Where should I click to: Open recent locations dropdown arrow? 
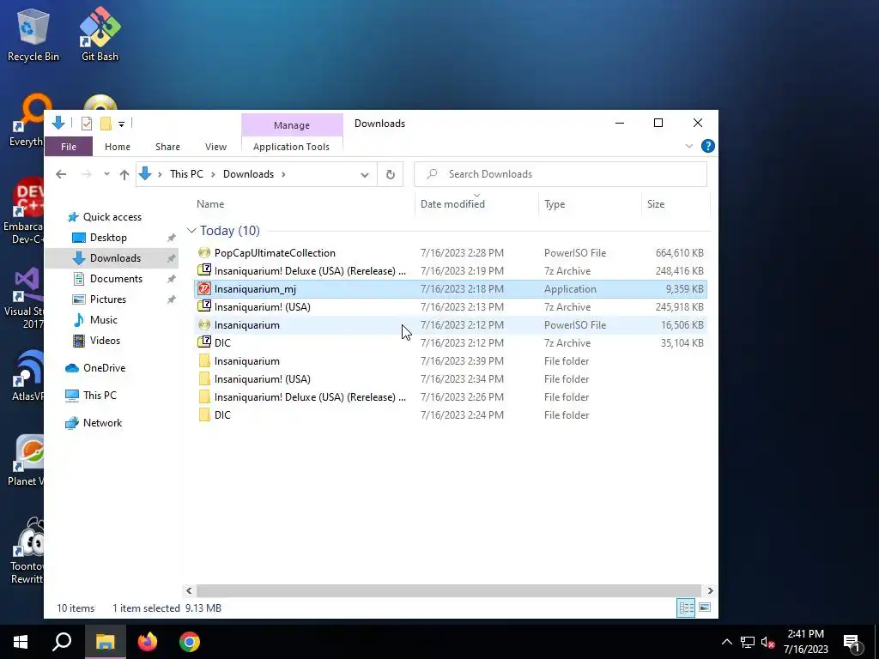coord(106,174)
